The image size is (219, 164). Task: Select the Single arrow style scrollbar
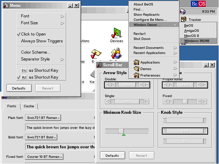tap(127, 101)
